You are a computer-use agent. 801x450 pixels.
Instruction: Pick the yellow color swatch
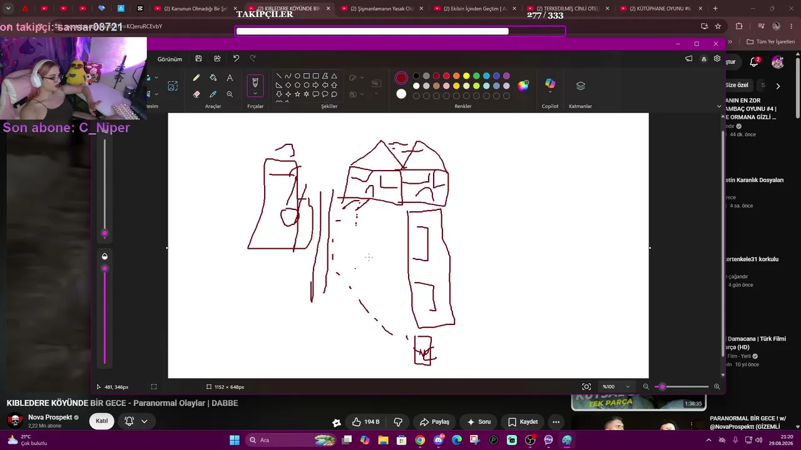point(466,76)
